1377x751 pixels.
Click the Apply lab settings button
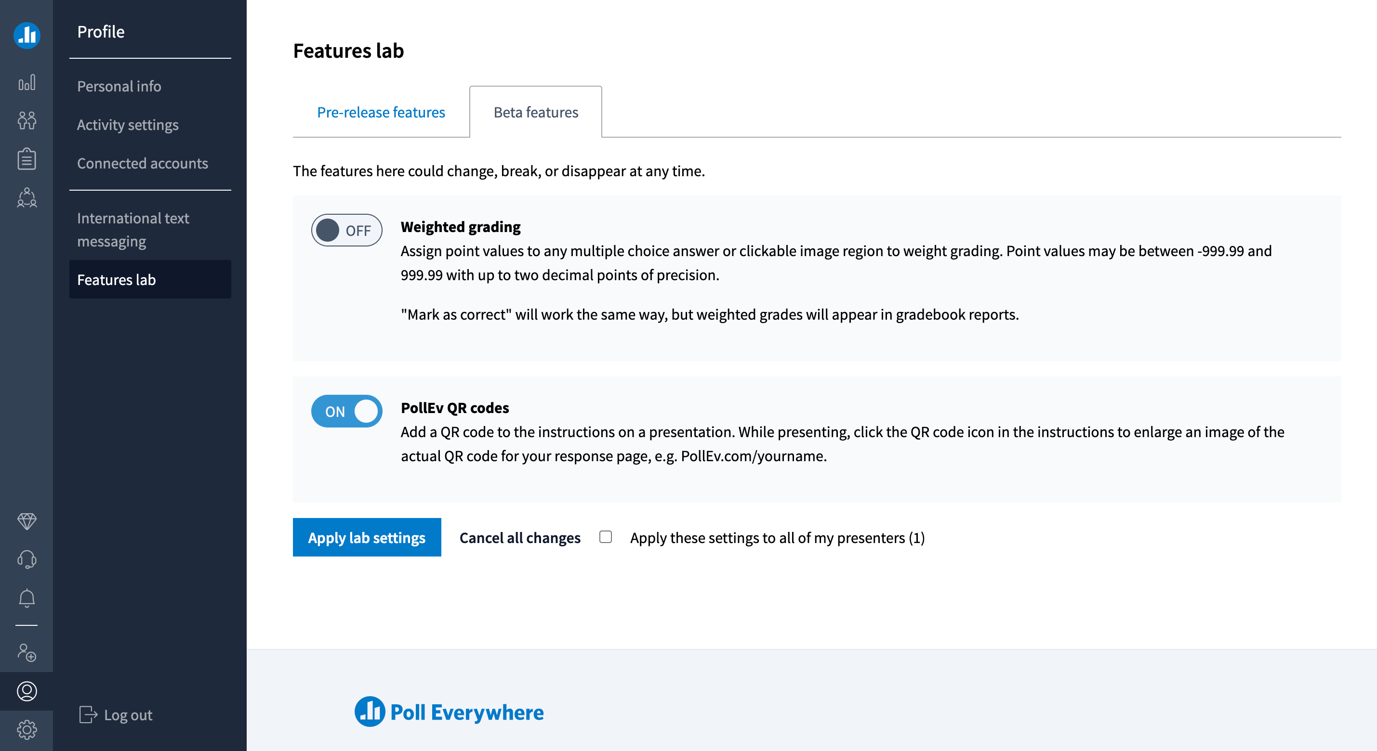tap(367, 537)
